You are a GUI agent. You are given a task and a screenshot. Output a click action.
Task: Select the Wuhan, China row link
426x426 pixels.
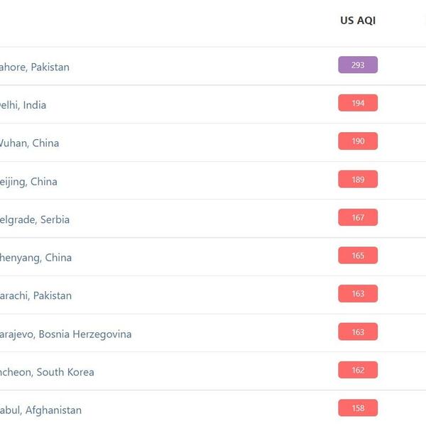(29, 143)
